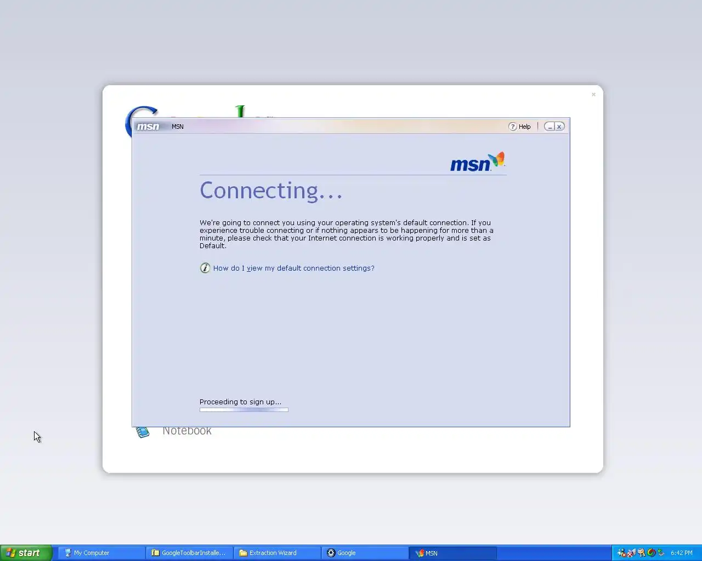Click the Notebook icon in Google window
The image size is (702, 561).
[x=143, y=432]
